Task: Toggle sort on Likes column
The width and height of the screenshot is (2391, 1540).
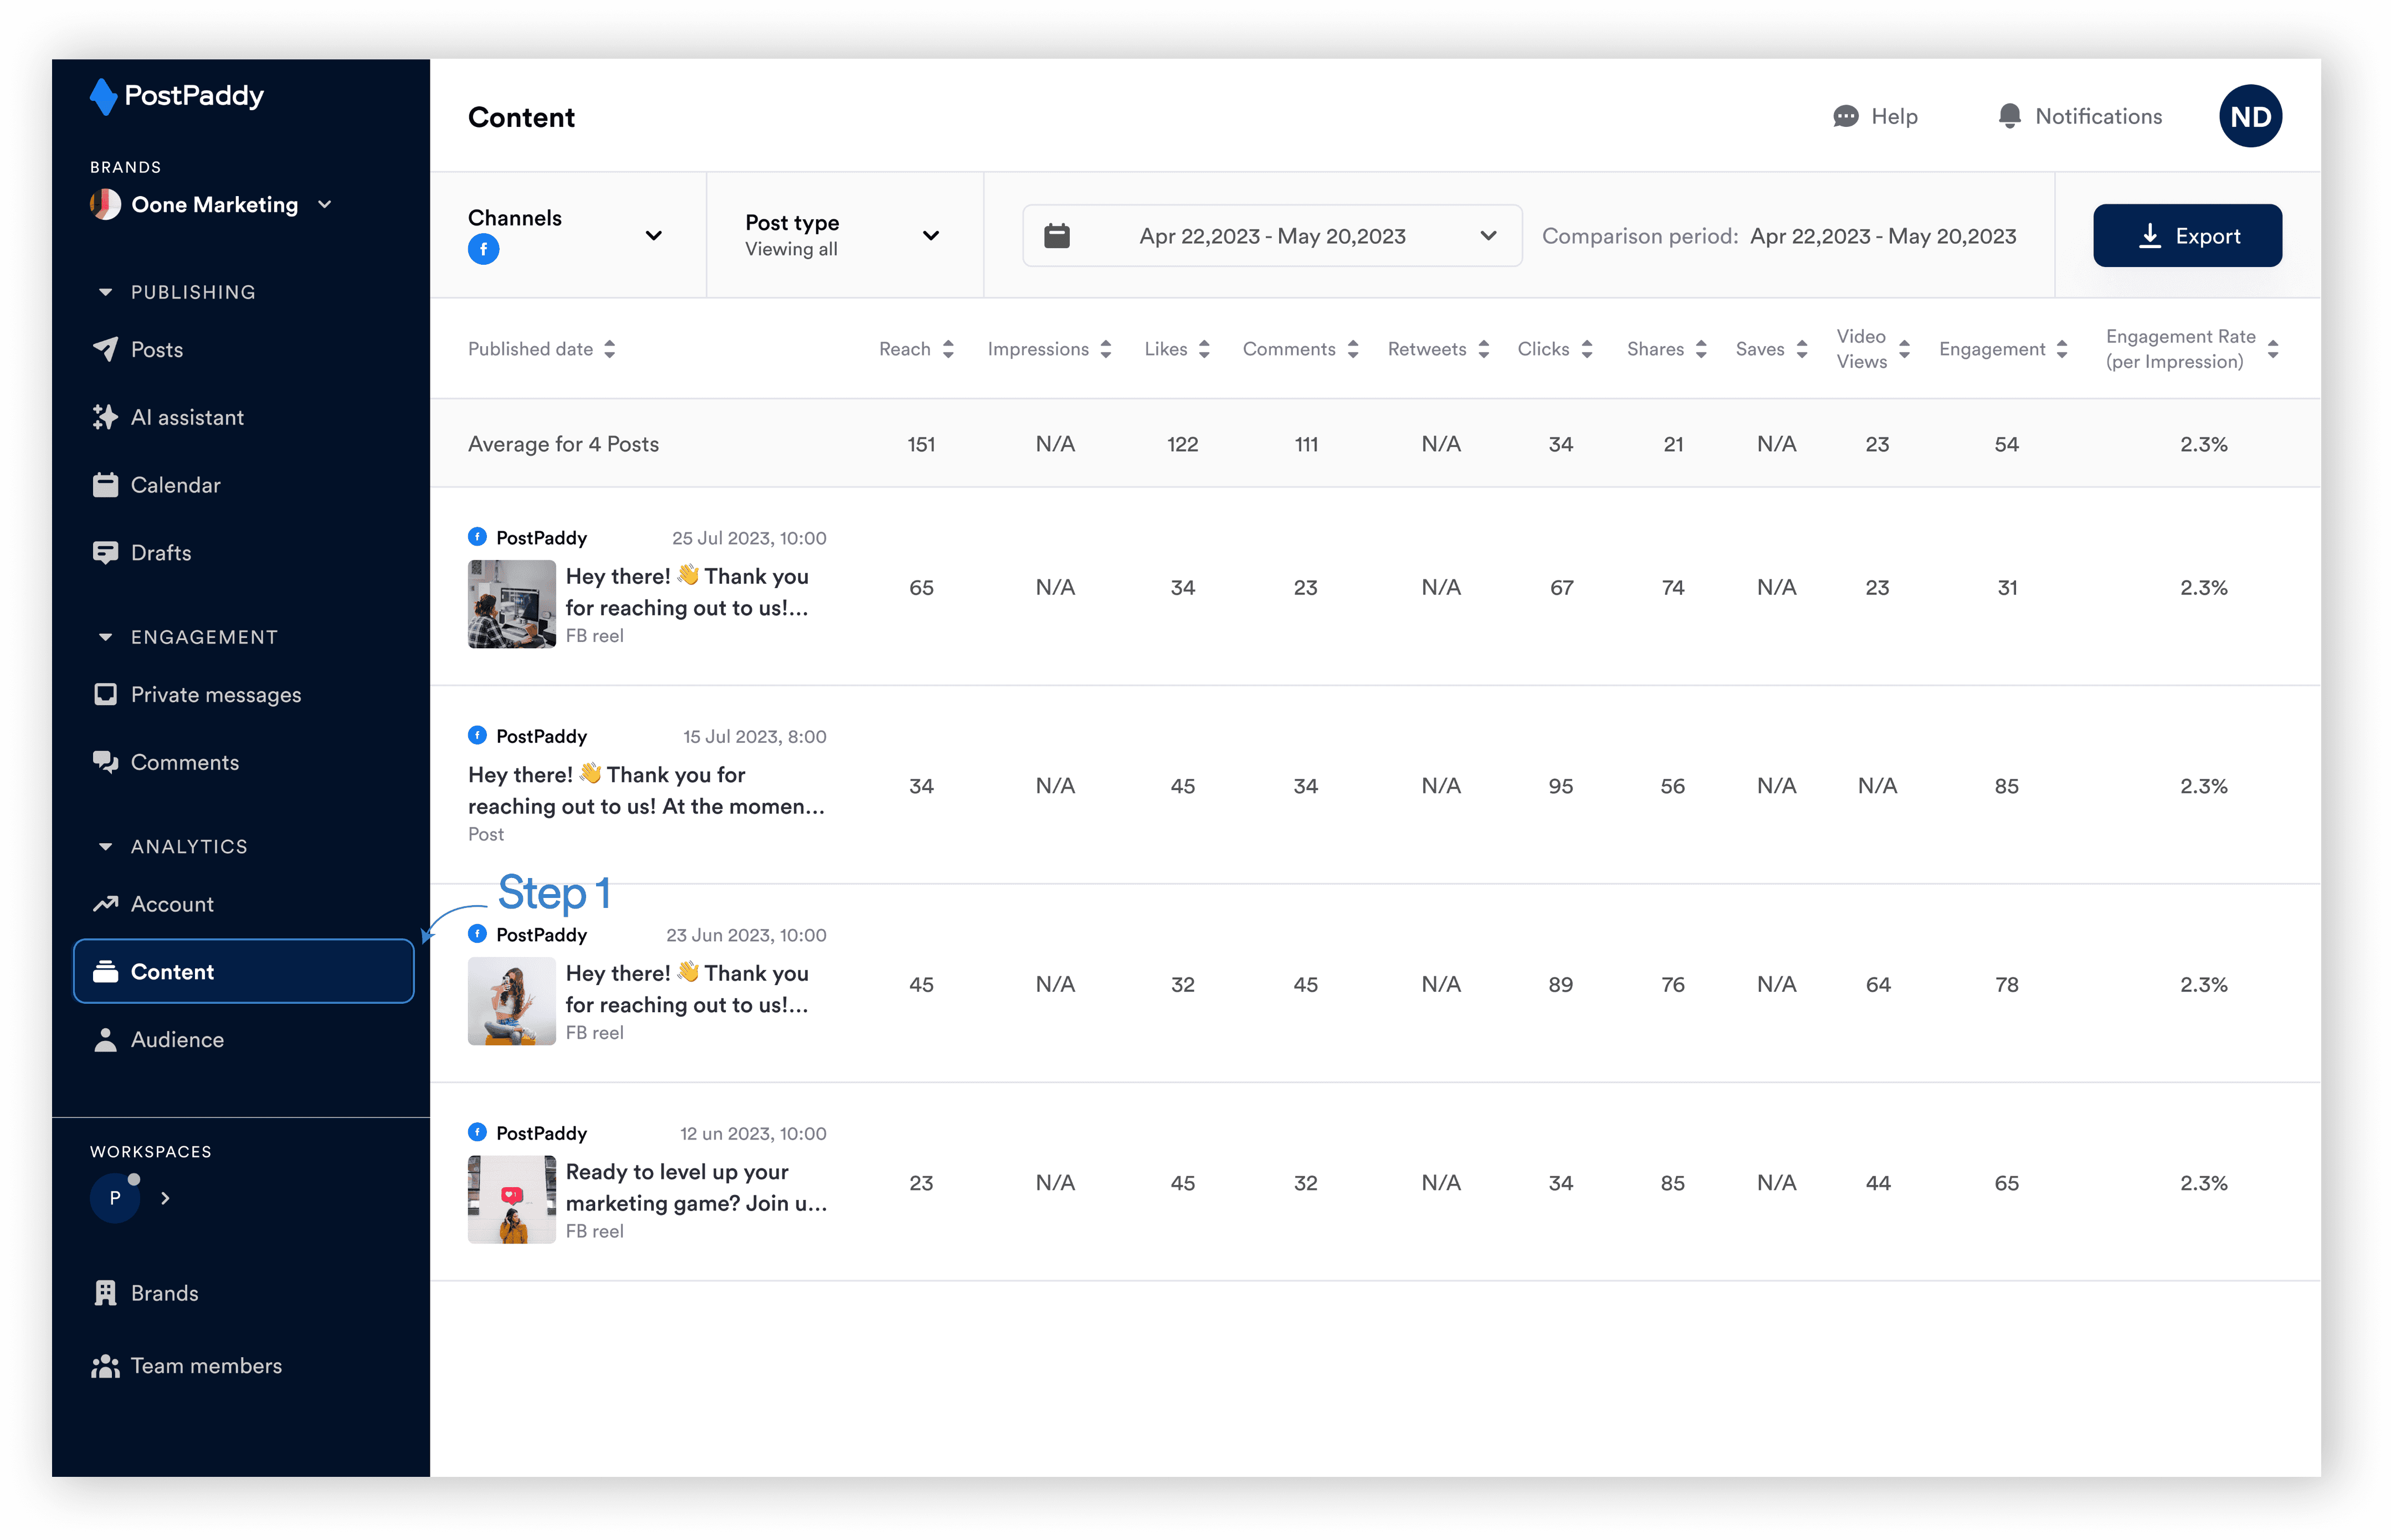Action: [x=1204, y=349]
